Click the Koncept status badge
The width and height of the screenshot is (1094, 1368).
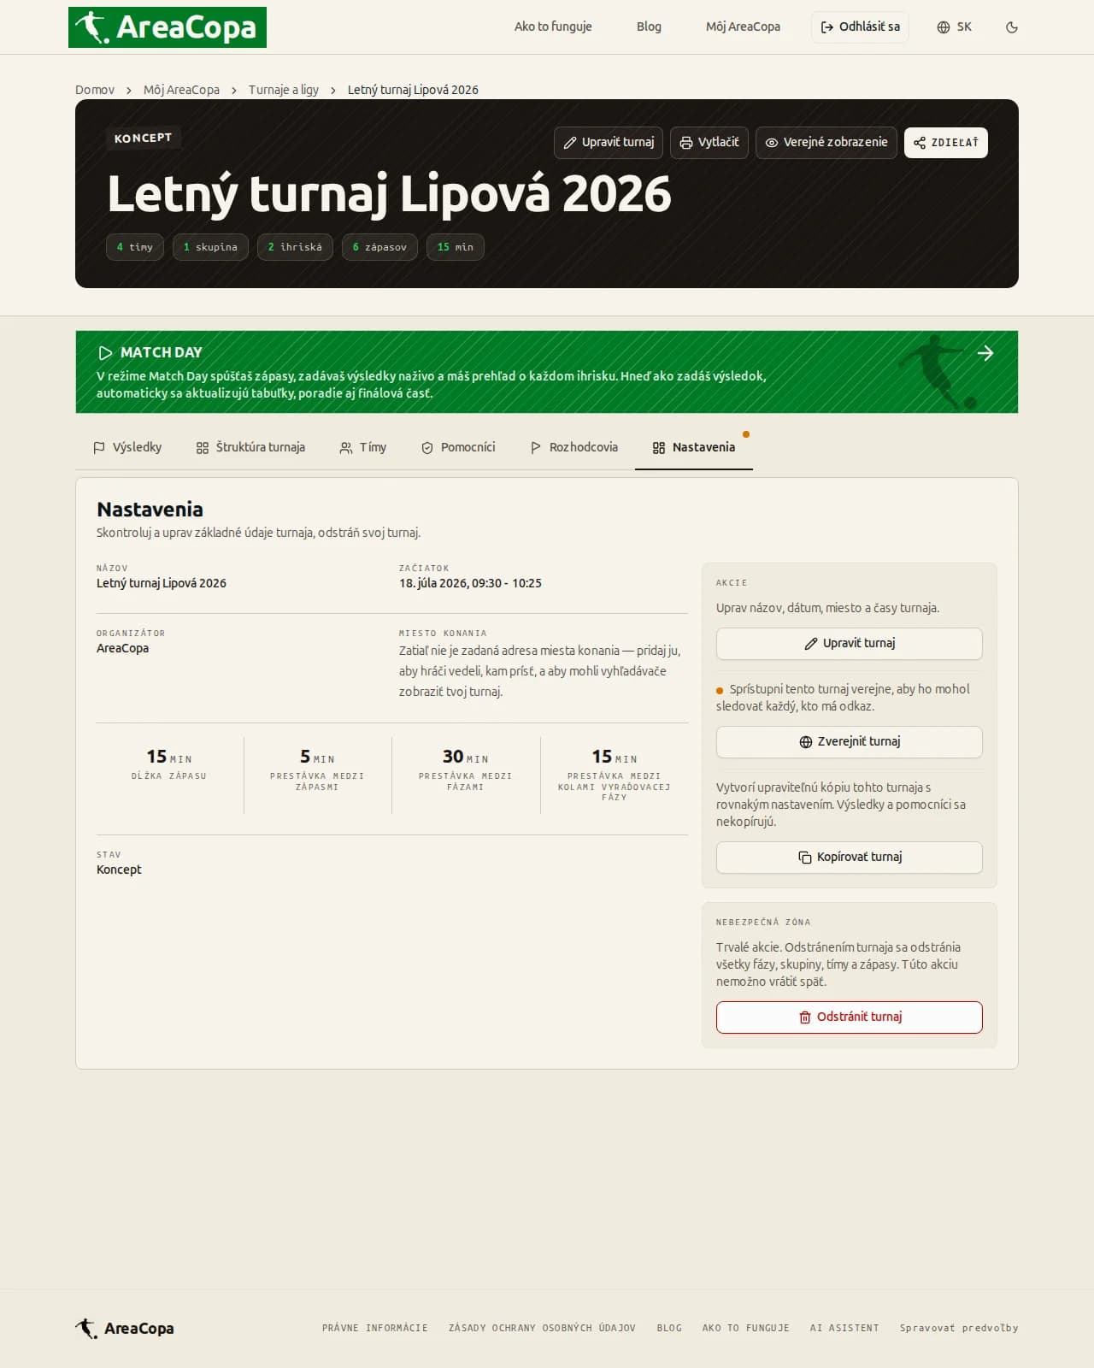[x=143, y=139]
